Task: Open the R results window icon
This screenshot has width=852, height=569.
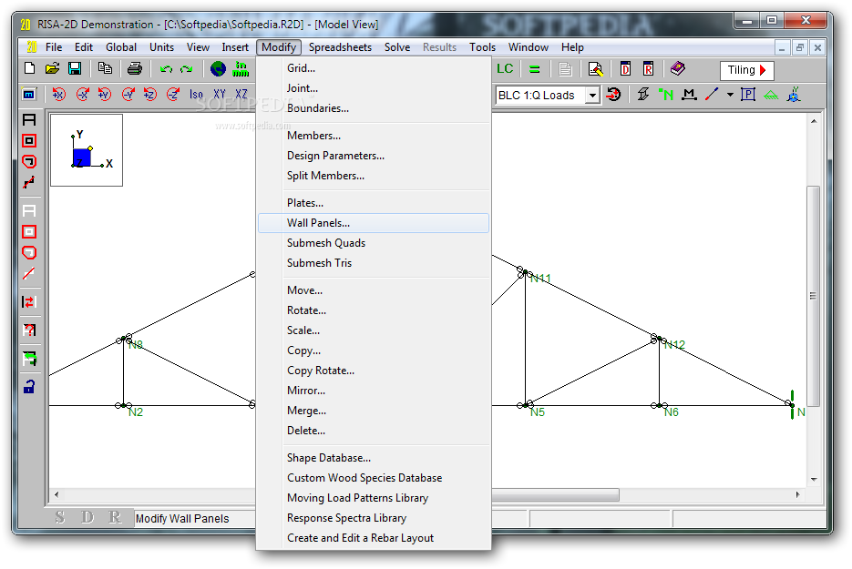Action: point(648,69)
